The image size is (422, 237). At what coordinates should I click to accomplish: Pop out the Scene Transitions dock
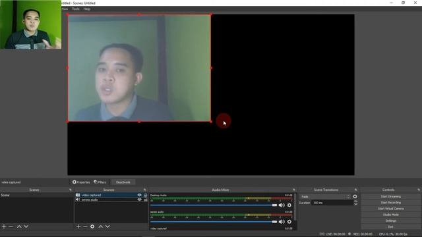click(356, 190)
